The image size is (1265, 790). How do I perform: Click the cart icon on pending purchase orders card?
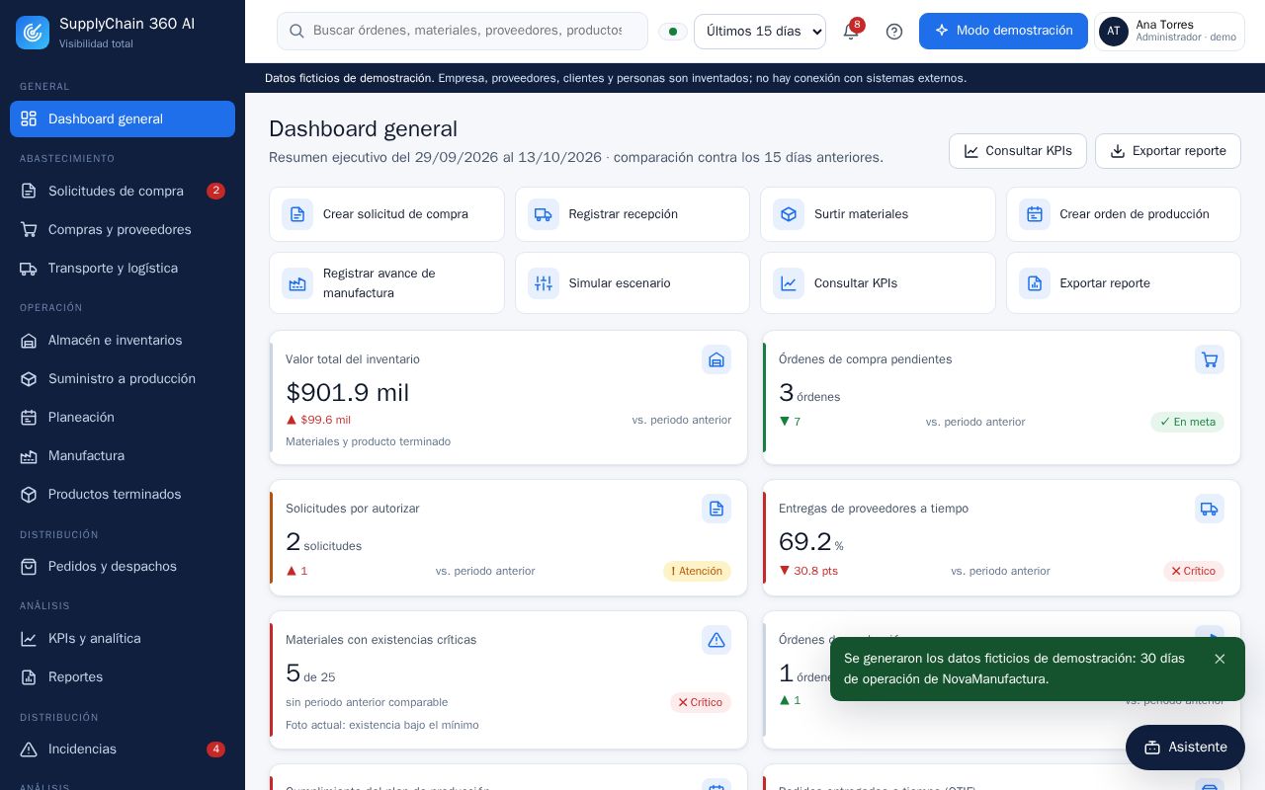1210,359
